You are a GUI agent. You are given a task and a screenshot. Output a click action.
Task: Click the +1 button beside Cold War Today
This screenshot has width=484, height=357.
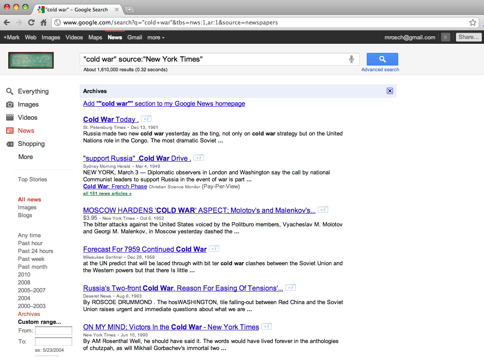146,119
